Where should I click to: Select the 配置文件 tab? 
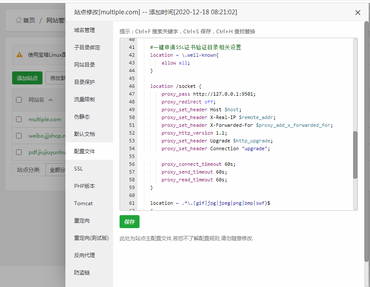coord(89,152)
